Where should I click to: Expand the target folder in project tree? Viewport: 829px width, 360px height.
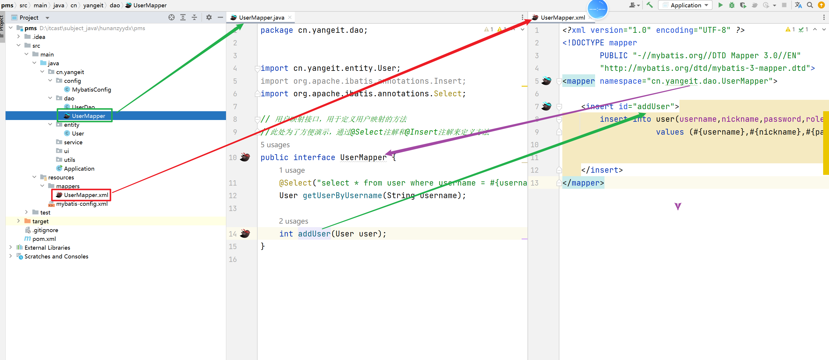pos(18,221)
